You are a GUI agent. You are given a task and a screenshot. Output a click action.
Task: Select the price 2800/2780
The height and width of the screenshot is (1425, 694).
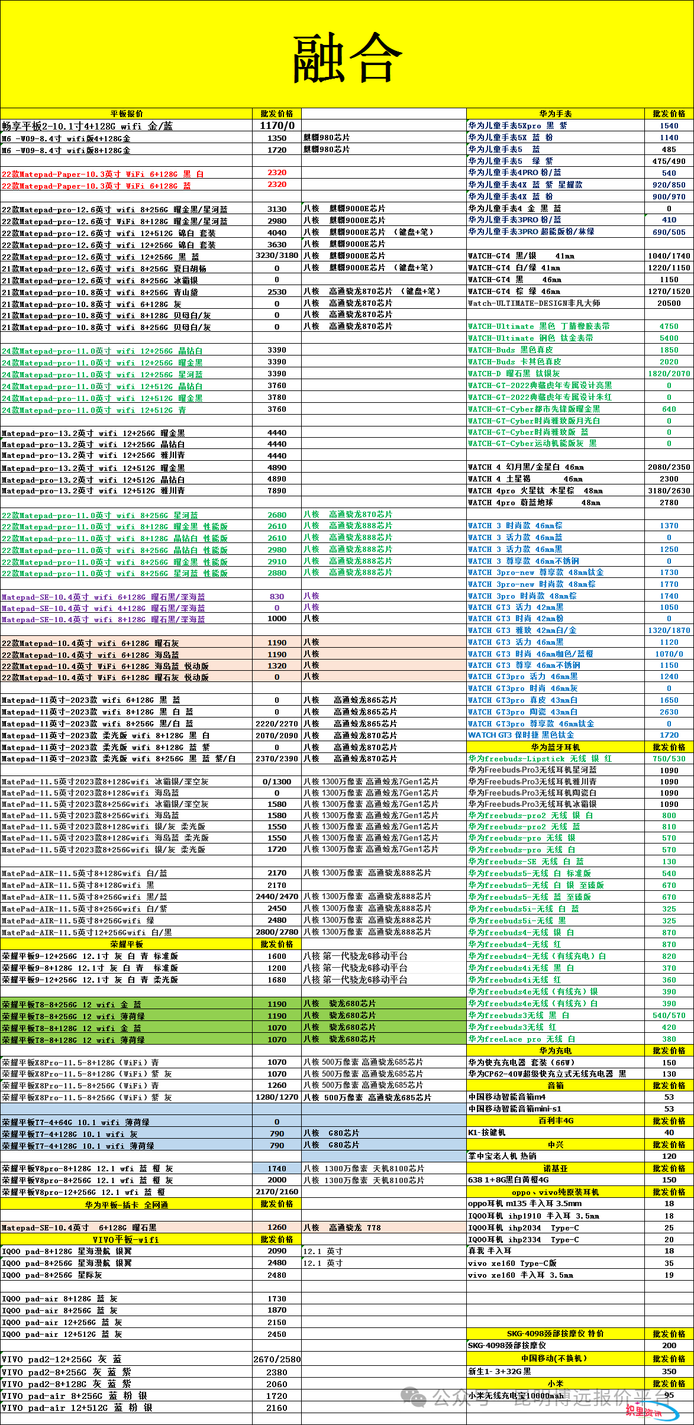pyautogui.click(x=277, y=932)
